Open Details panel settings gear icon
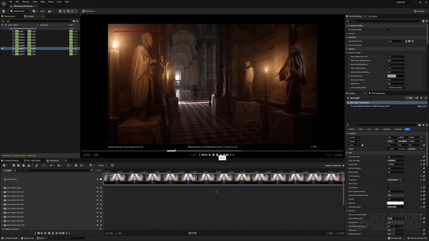The height and width of the screenshot is (241, 429). tap(427, 125)
